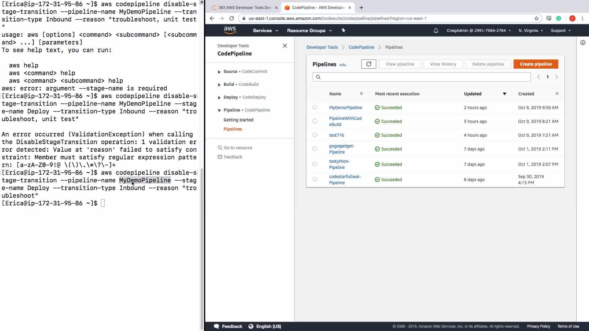Viewport: 589px width, 331px height.
Task: Open the AWS notifications bell
Action: click(x=436, y=31)
